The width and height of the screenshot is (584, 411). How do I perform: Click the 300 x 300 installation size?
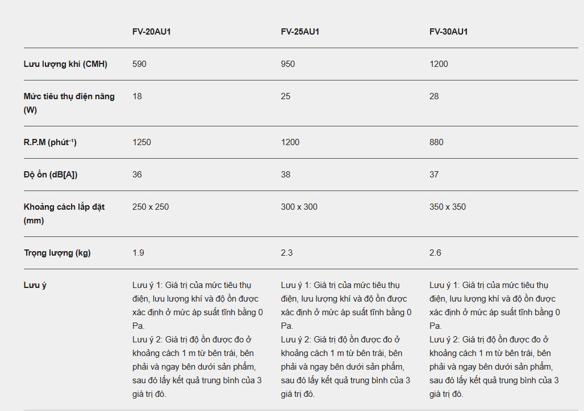[299, 207]
